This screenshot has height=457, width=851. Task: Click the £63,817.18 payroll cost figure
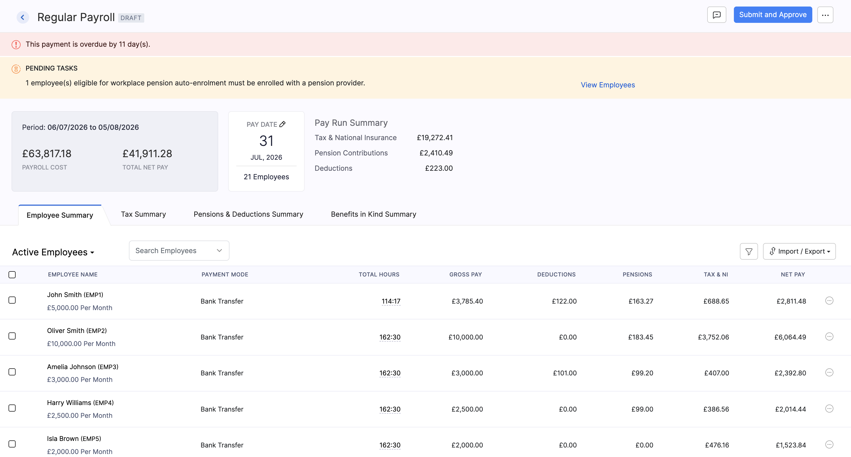[46, 153]
